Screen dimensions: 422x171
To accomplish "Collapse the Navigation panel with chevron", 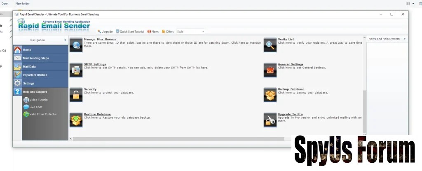I will click(65, 40).
